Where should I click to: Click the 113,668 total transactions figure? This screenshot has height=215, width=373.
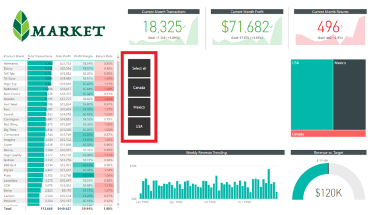coord(47,209)
